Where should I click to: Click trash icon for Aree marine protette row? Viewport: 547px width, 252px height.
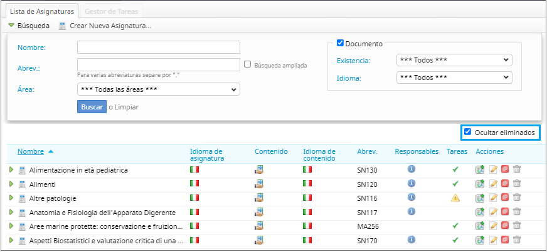(517, 226)
